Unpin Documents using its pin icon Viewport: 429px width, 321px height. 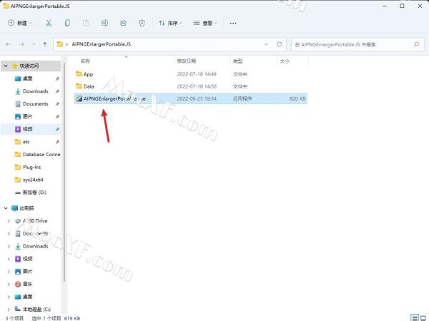click(x=57, y=104)
